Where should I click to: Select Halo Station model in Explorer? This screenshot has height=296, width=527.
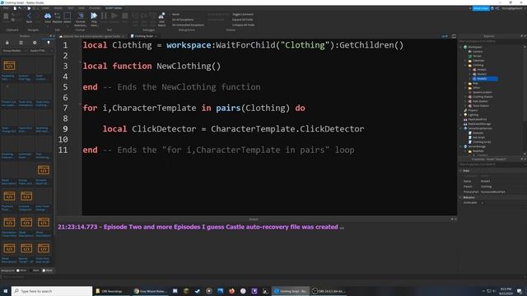480,101
